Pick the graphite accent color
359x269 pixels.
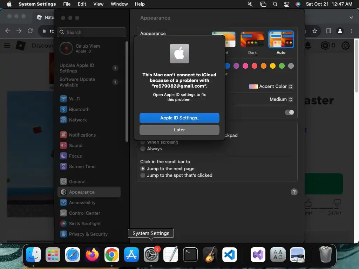click(x=291, y=66)
